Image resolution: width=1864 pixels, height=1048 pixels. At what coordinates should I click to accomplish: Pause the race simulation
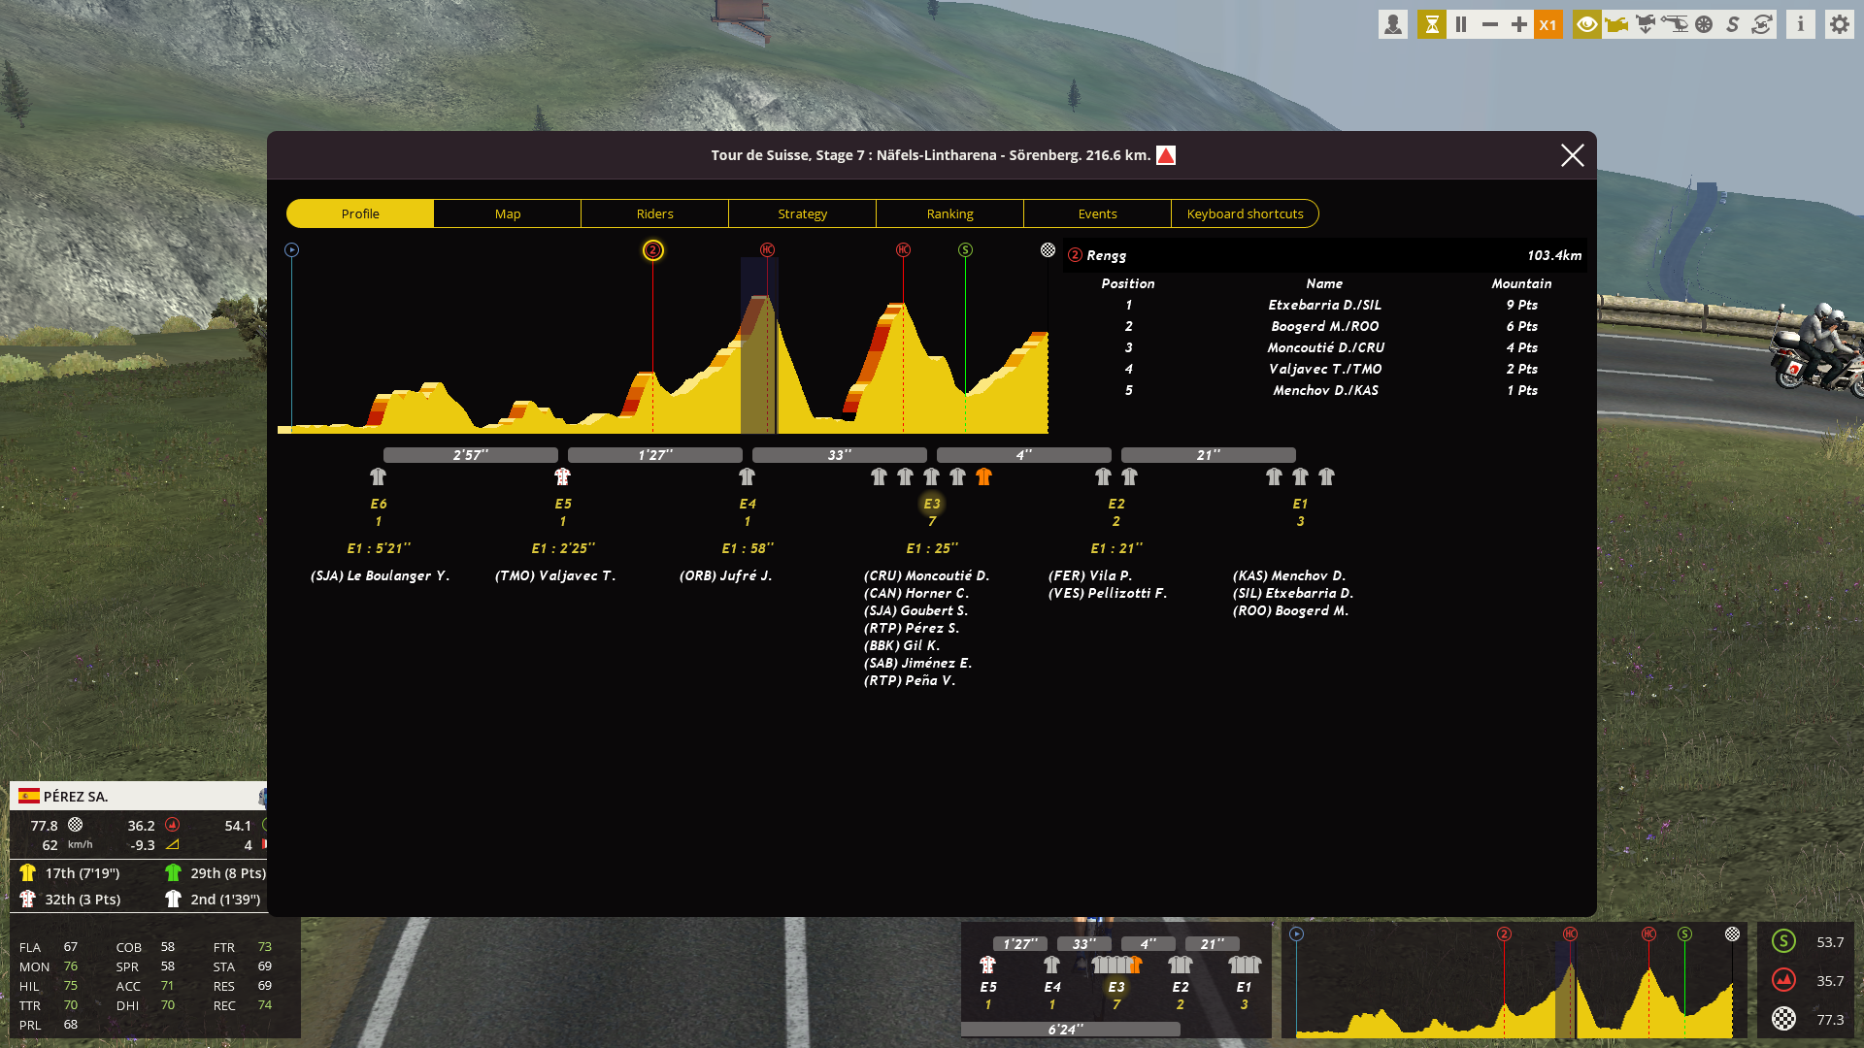(1460, 24)
